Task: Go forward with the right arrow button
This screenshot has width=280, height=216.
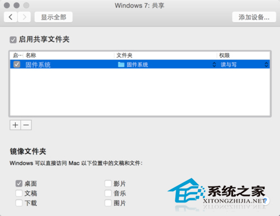Action: pos(24,17)
